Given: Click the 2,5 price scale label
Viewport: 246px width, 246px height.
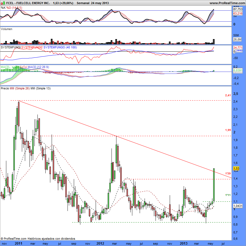Looking at the screenshot, I should pyautogui.click(x=236, y=94).
